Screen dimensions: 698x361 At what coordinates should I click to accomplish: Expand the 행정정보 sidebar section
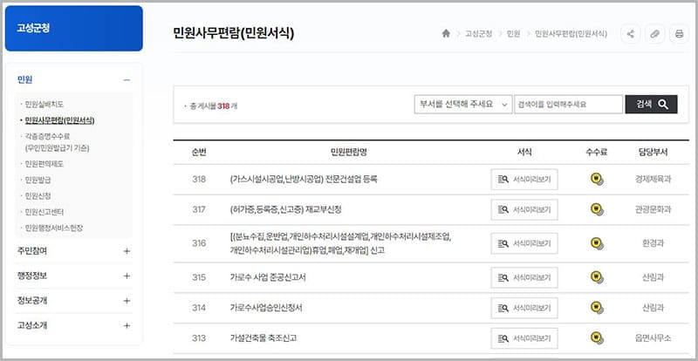click(x=127, y=276)
